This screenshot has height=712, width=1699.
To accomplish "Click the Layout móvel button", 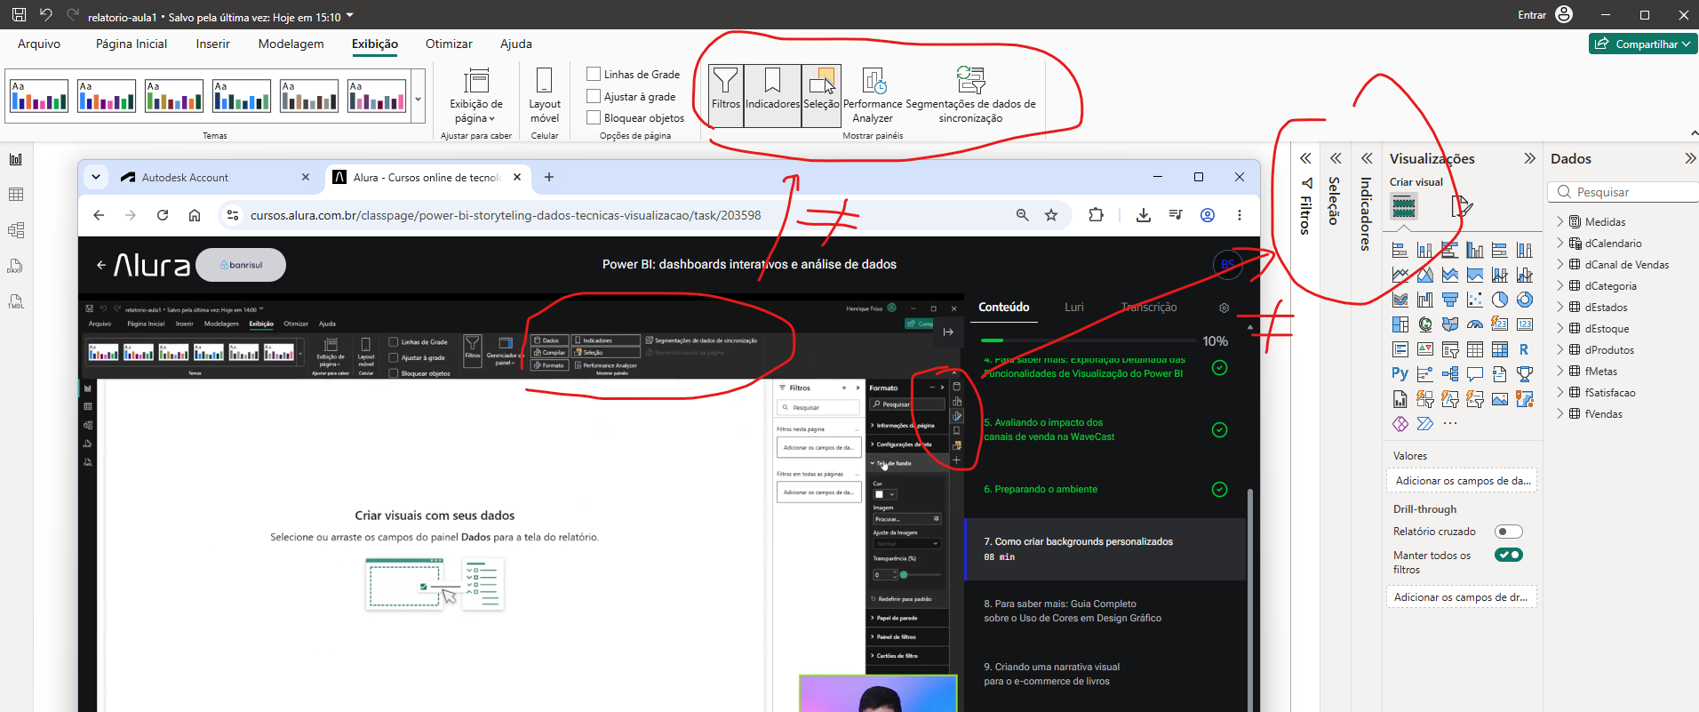I will pyautogui.click(x=545, y=95).
